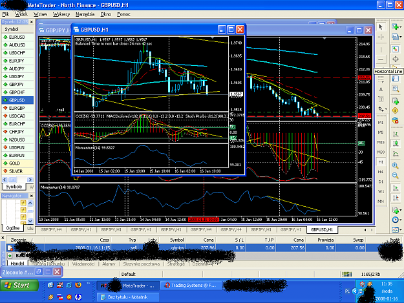Switch to GBPUSD,H1 chart tab

[322, 229]
